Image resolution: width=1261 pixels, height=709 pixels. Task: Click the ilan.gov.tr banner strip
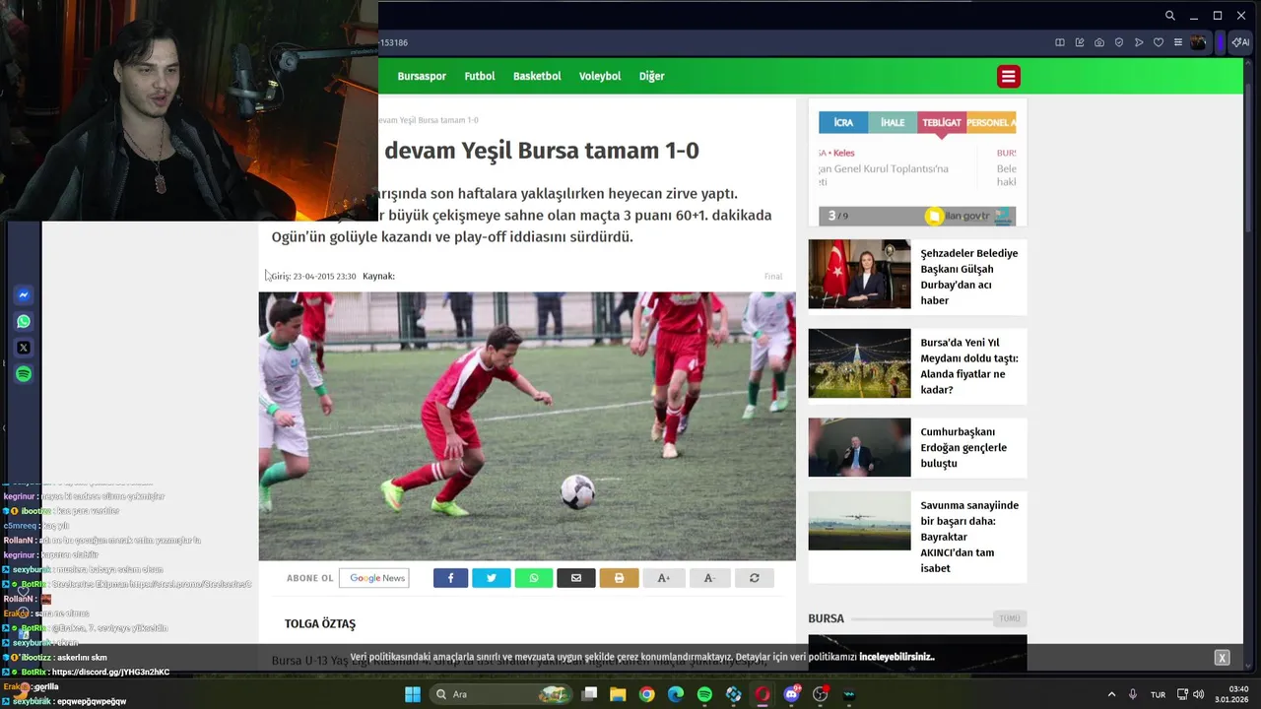(x=917, y=216)
